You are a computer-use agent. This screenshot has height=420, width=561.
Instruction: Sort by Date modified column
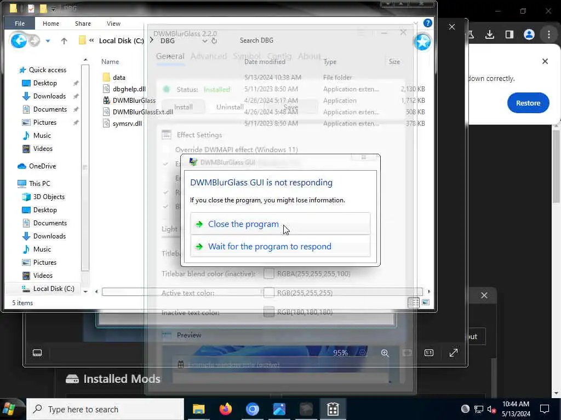pyautogui.click(x=265, y=62)
